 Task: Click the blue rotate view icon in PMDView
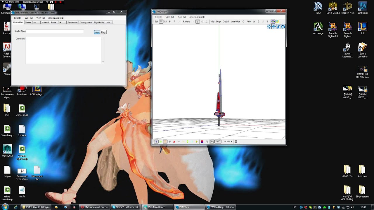pyautogui.click(x=283, y=27)
